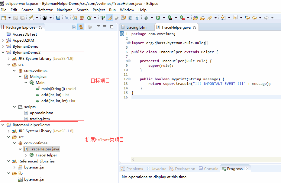Click the Last Edit Location icon

pos(247,18)
